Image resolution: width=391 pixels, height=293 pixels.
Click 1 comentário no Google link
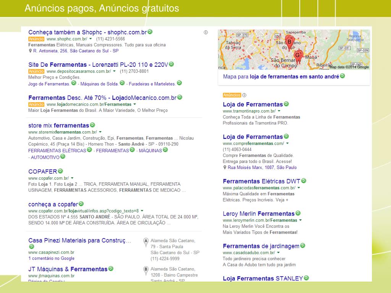point(52,258)
